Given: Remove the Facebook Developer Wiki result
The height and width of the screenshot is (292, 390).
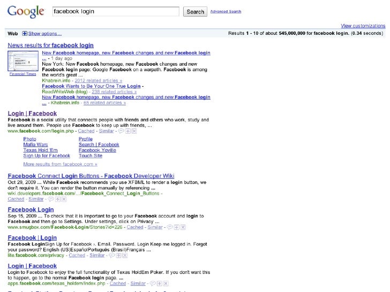Looking at the screenshot, I should click(x=64, y=199).
